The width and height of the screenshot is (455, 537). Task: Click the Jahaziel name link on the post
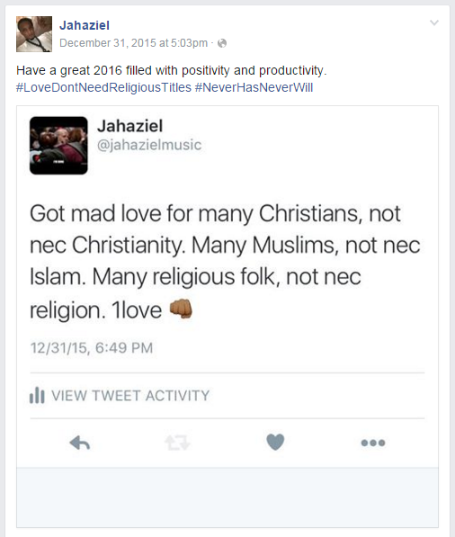coord(85,25)
